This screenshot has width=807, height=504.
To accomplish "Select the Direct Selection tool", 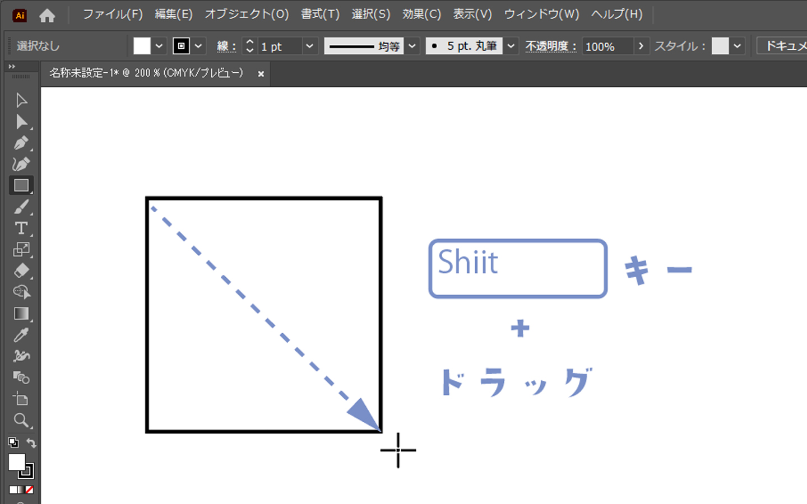I will coord(21,122).
